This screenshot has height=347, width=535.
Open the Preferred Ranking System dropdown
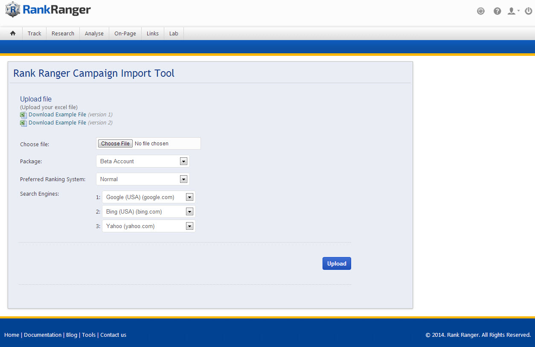(142, 179)
